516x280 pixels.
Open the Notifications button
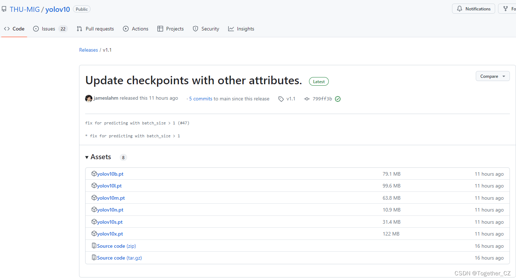(473, 9)
